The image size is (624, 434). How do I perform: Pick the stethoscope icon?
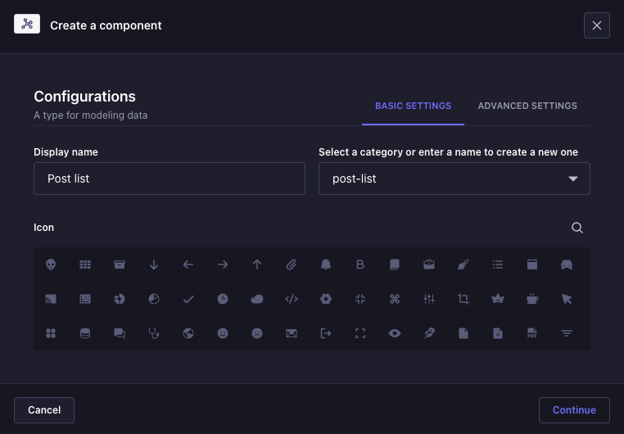[153, 333]
